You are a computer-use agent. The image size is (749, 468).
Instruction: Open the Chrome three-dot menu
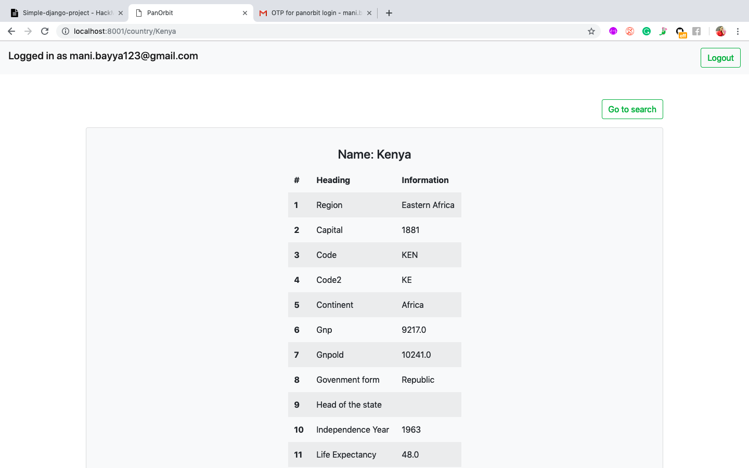(x=738, y=31)
